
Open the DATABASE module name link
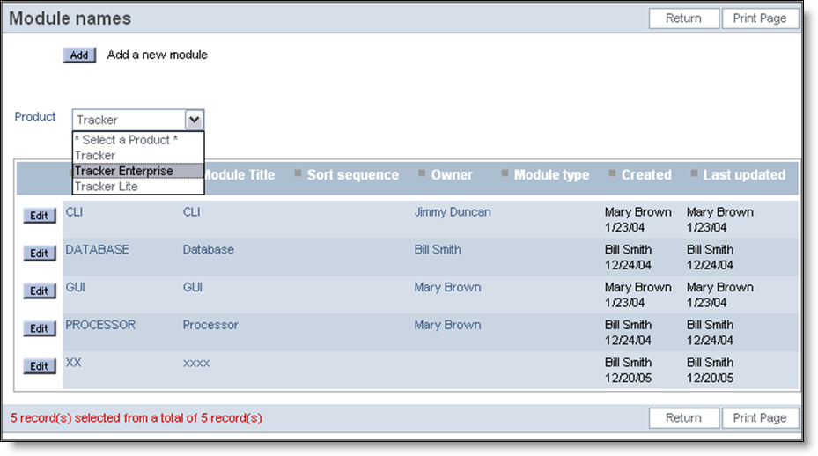coord(97,249)
